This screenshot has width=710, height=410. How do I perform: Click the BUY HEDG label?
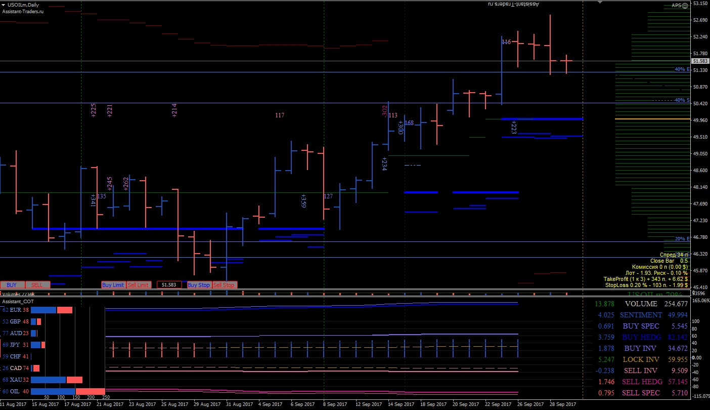(x=642, y=337)
